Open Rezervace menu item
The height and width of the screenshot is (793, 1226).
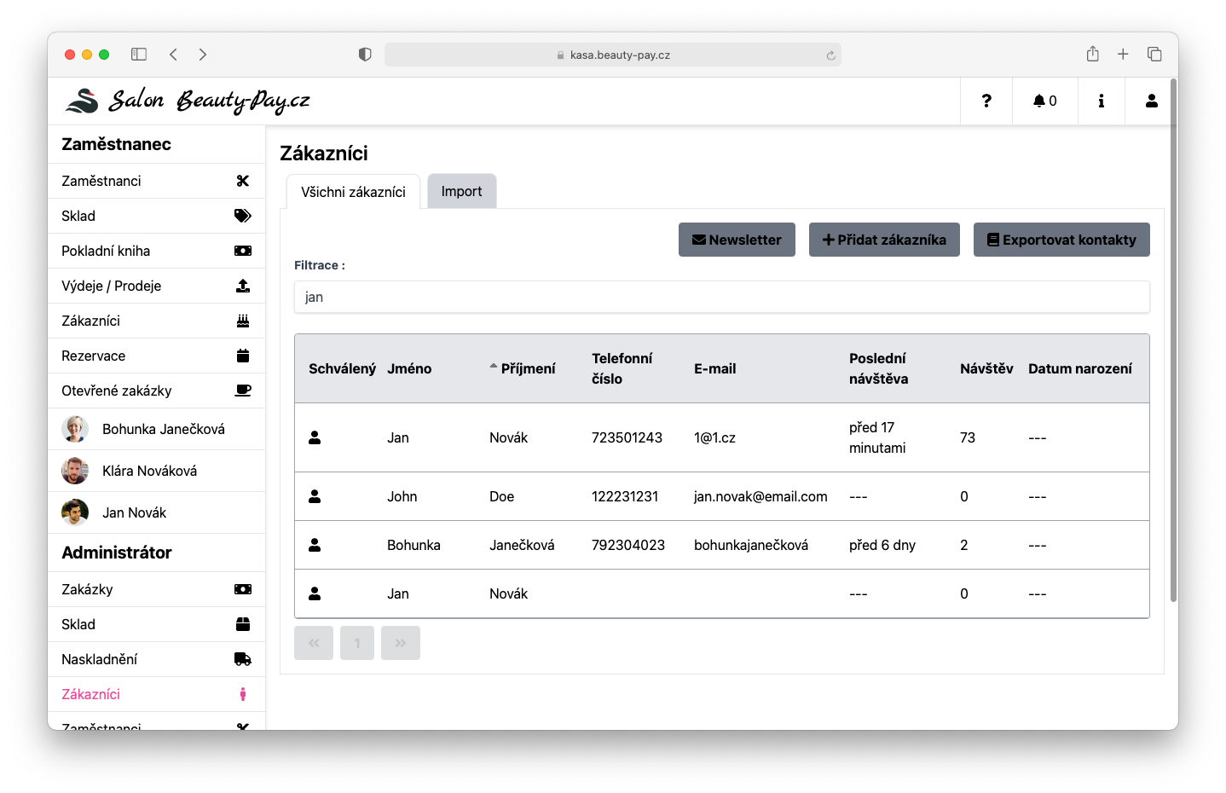coord(157,356)
